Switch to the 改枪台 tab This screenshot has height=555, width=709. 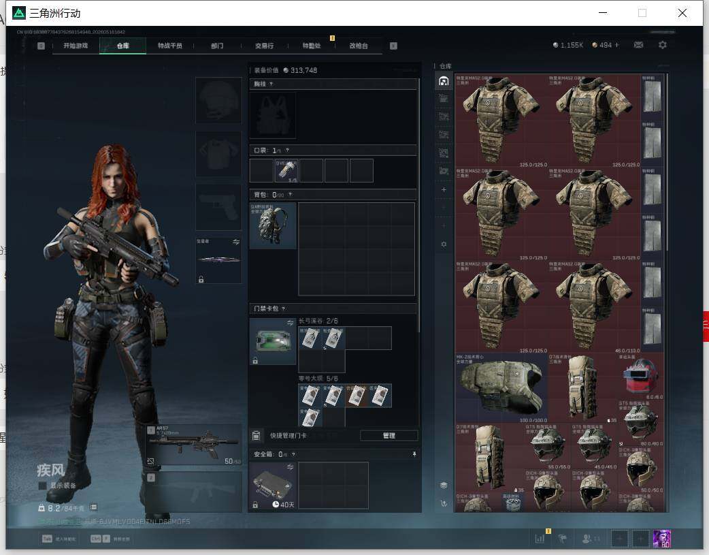pos(359,46)
